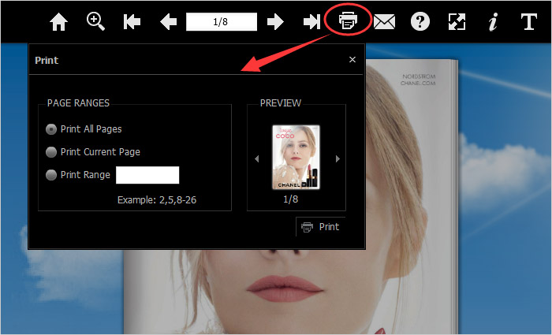Image resolution: width=552 pixels, height=335 pixels.
Task: Click the Zoom In magnifier icon
Action: [x=96, y=22]
